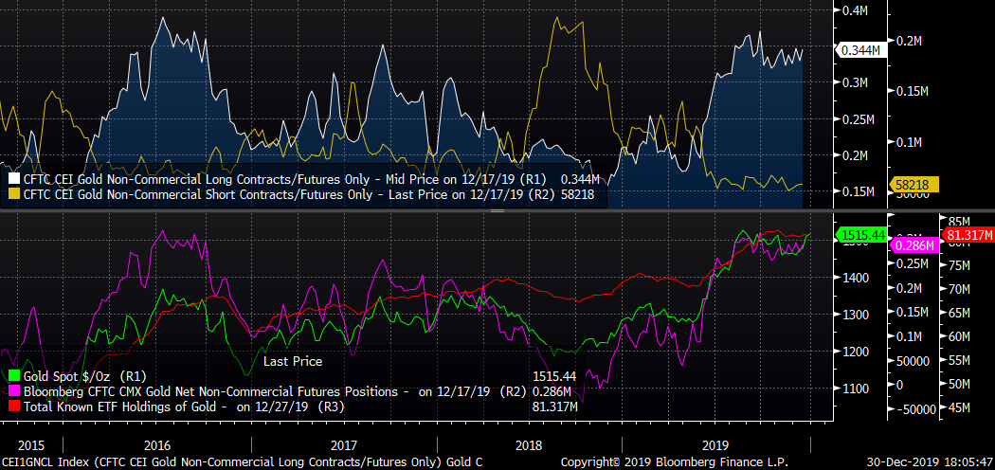
Task: Click the 'Copyright 2019 Bloomberg Finance L.P.' footer
Action: pyautogui.click(x=675, y=462)
